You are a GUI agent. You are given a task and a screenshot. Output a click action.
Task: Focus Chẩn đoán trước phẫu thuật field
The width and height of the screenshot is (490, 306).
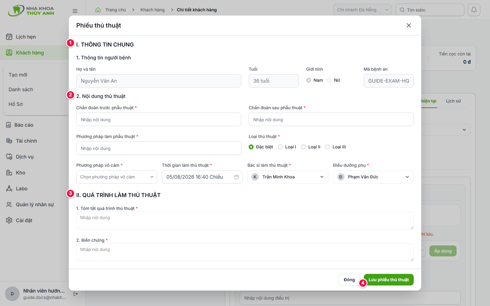click(x=159, y=119)
